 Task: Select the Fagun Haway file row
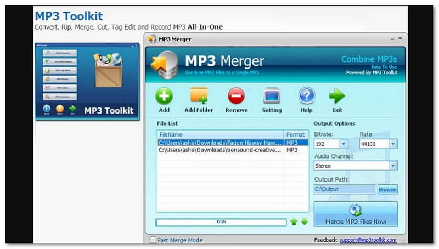click(233, 143)
